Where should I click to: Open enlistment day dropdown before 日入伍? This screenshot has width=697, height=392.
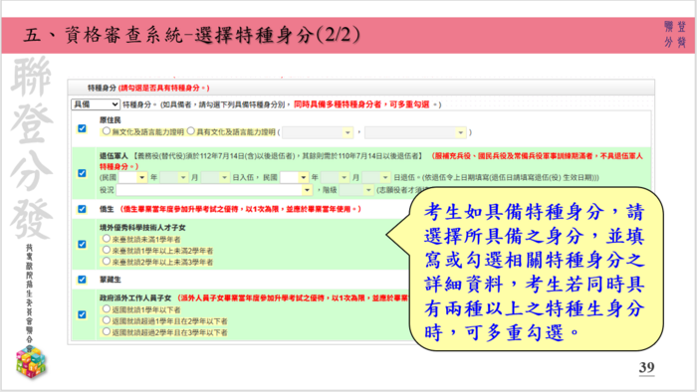point(215,177)
